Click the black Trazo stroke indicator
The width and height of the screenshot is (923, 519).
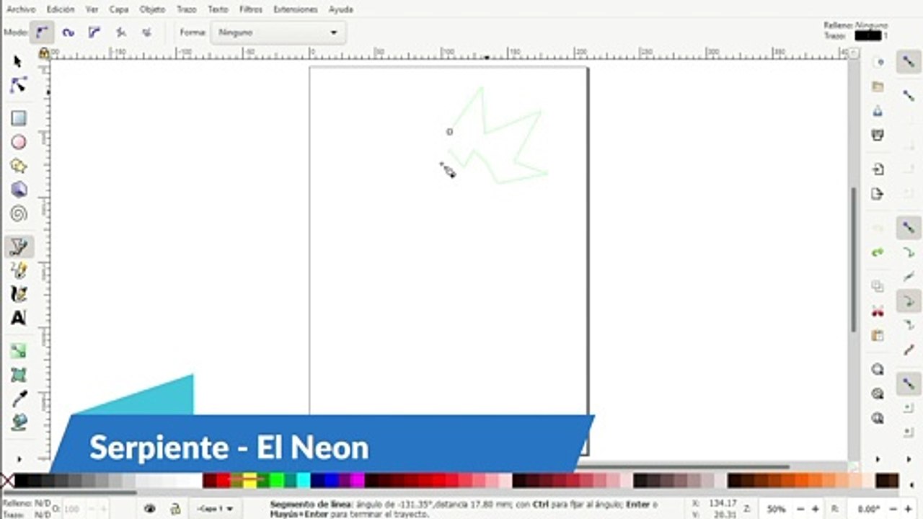tap(867, 35)
